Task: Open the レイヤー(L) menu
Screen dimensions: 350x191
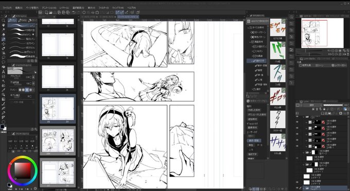Action: coord(64,8)
